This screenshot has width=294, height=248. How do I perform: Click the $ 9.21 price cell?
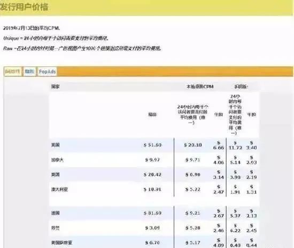(193, 213)
